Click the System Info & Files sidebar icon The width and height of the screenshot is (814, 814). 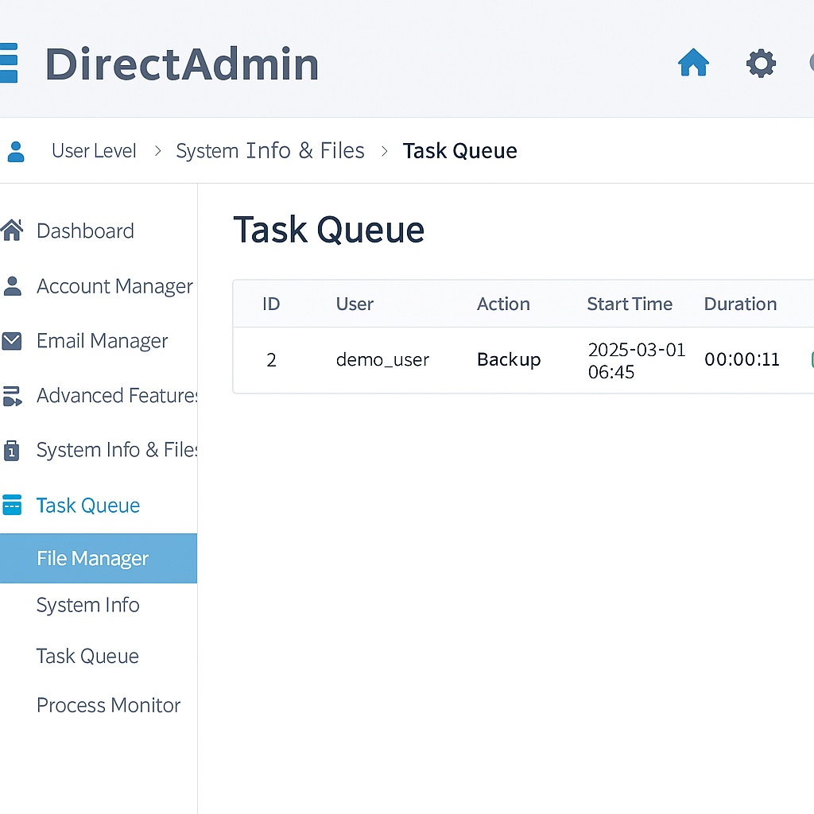[x=12, y=451]
